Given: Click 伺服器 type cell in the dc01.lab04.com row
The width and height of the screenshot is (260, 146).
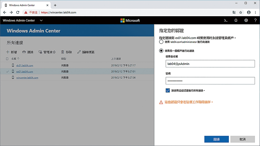Looking at the screenshot, I should click(x=65, y=65).
